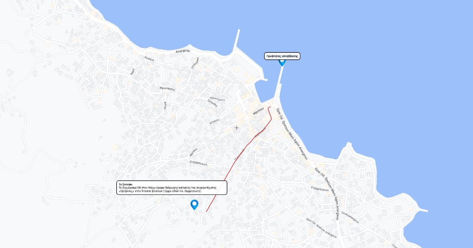Click the Ainakou street label

click(x=149, y=59)
